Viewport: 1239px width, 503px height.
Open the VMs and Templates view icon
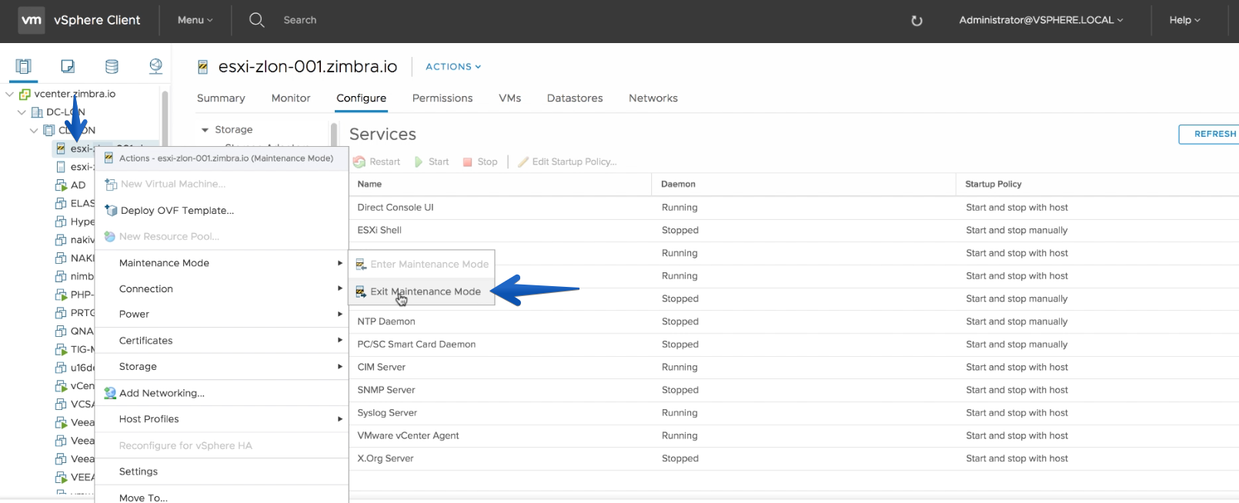pyautogui.click(x=68, y=66)
